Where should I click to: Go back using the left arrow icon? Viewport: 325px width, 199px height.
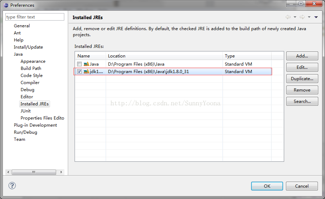pos(288,17)
